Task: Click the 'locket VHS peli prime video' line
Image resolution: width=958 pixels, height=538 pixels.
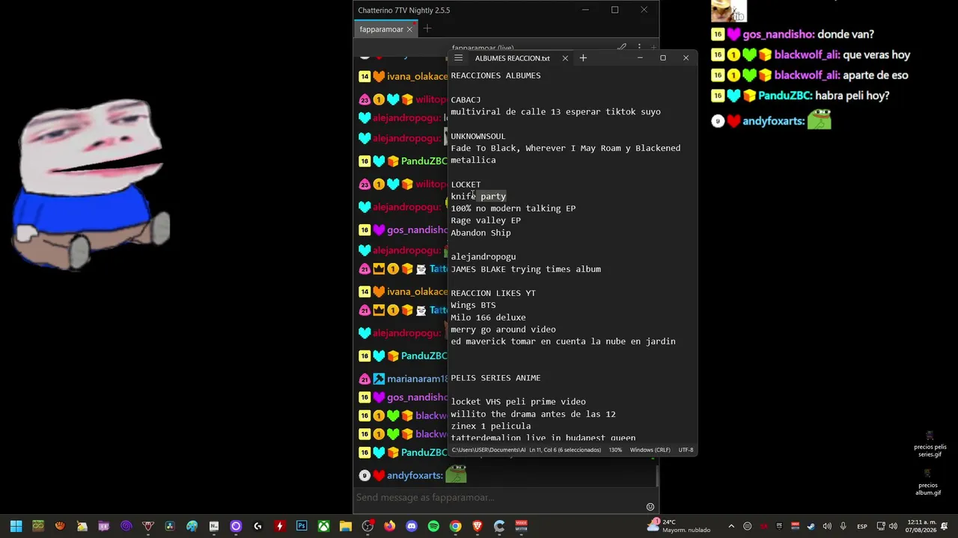Action: coord(518,402)
